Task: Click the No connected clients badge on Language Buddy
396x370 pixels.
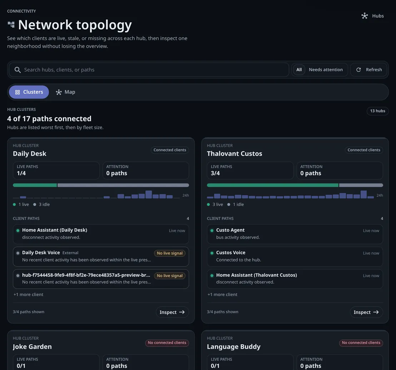Action: coord(361,343)
